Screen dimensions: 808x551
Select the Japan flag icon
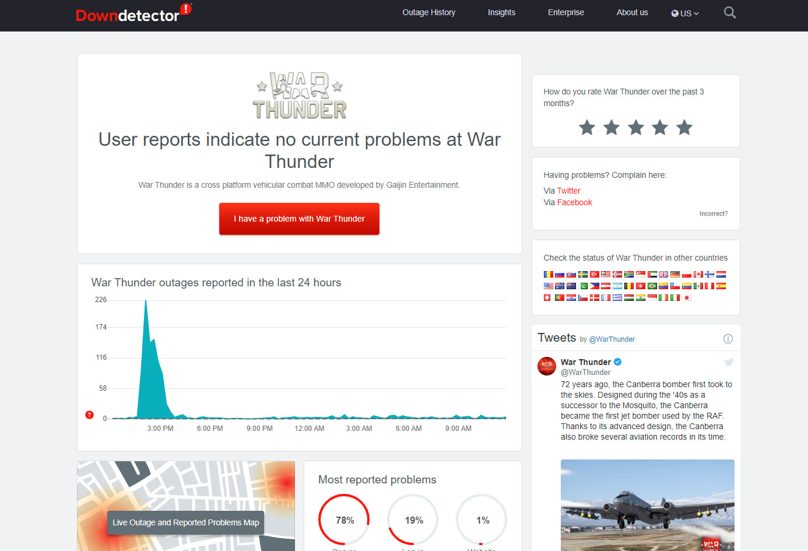point(687,297)
